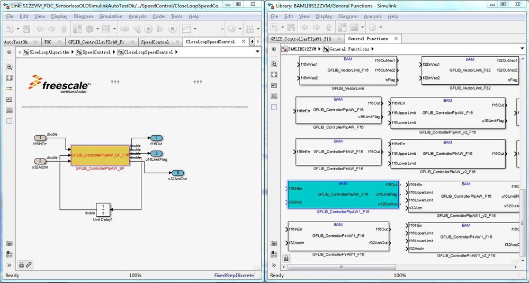Open the Tools menu in the model window
This screenshot has height=283, width=529.
coord(176,16)
